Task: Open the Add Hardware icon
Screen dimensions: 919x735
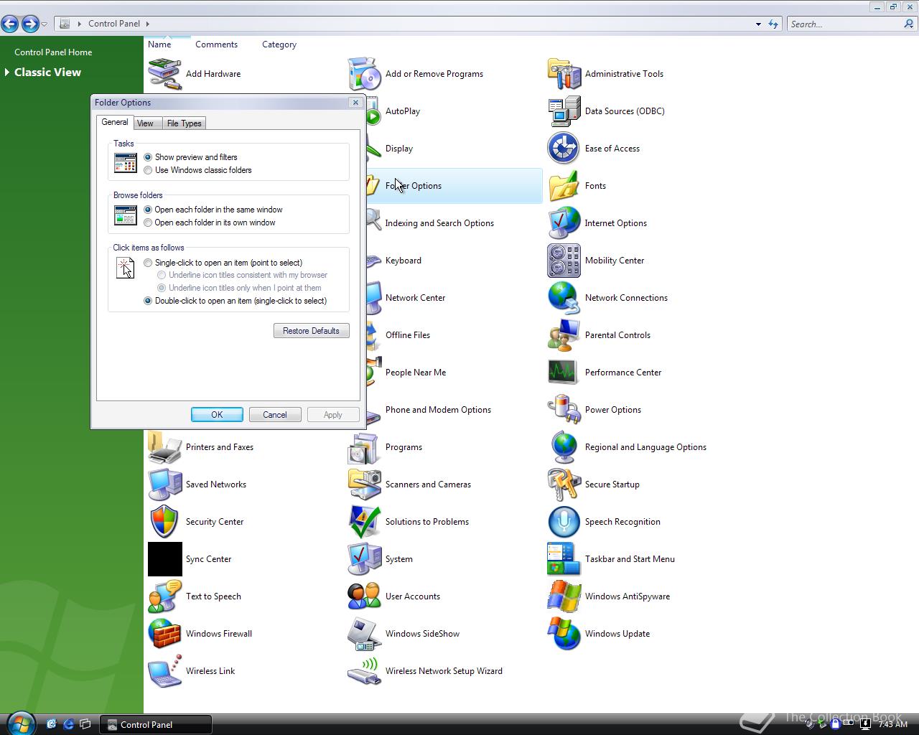Action: click(x=164, y=74)
